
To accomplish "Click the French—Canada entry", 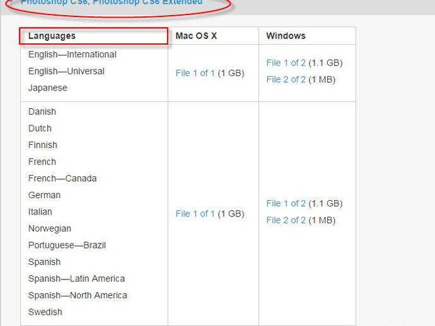I will coord(62,178).
